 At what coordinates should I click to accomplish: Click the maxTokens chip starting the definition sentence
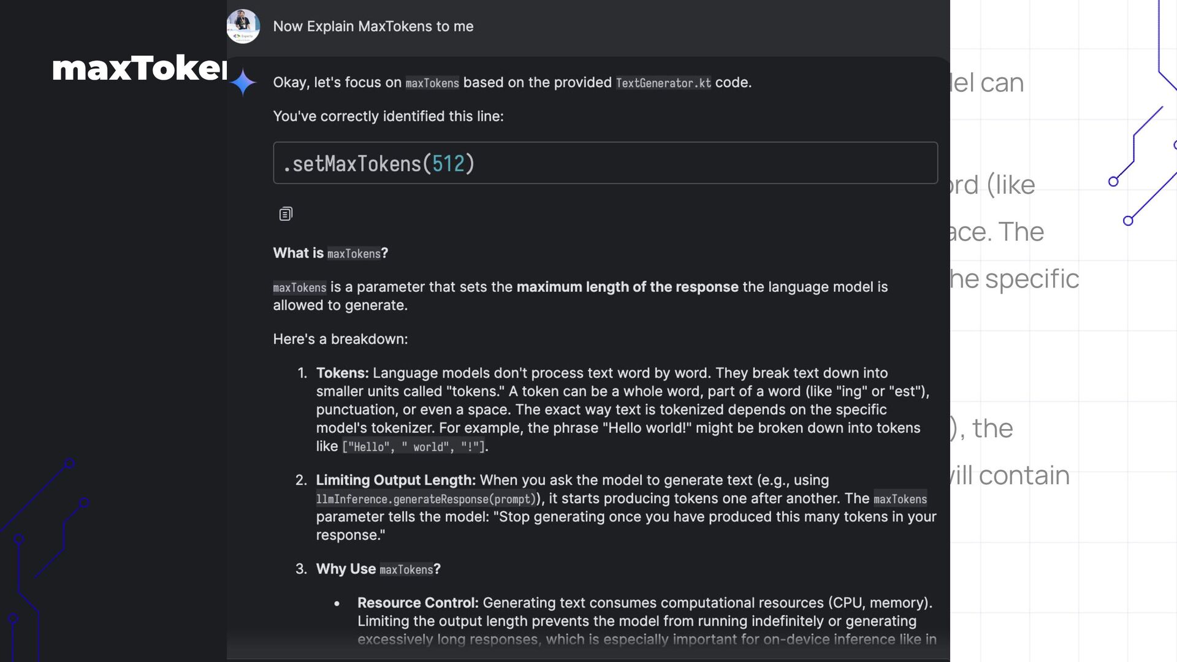click(300, 287)
